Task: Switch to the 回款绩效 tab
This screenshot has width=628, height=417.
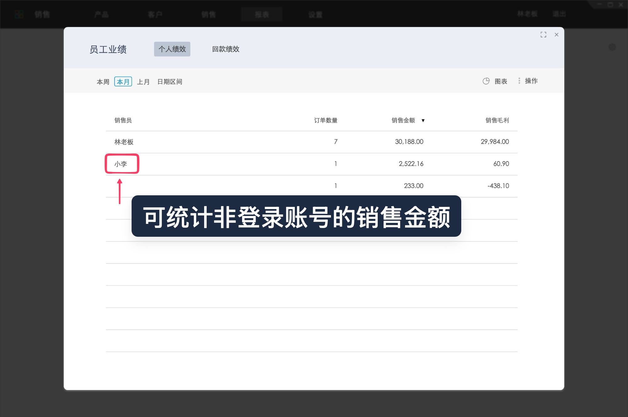Action: (x=226, y=49)
